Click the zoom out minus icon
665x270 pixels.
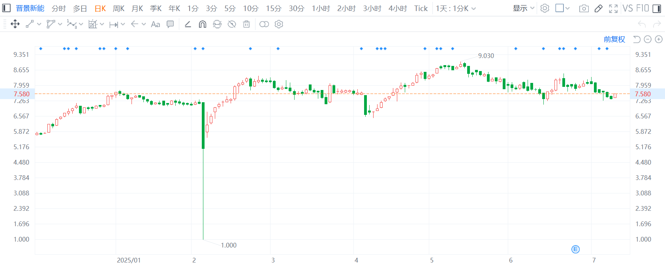click(x=648, y=39)
